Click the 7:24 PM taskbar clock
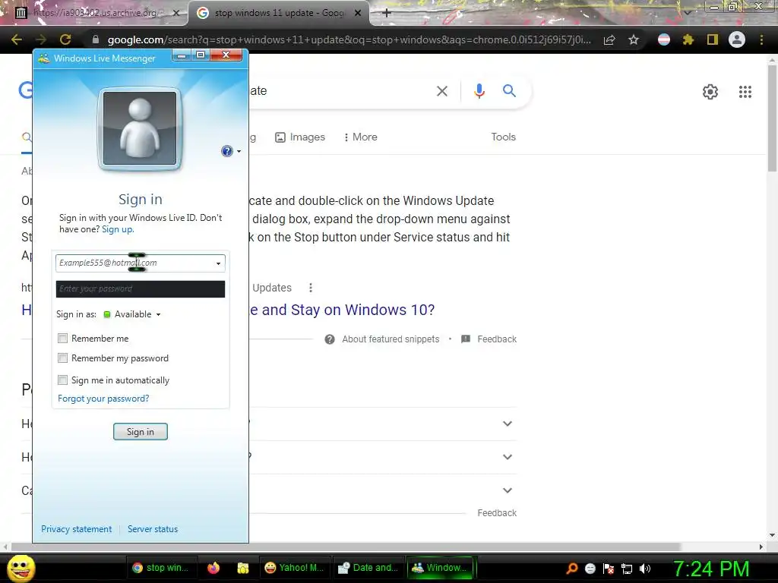Screen dimensions: 778x583 coord(711,569)
